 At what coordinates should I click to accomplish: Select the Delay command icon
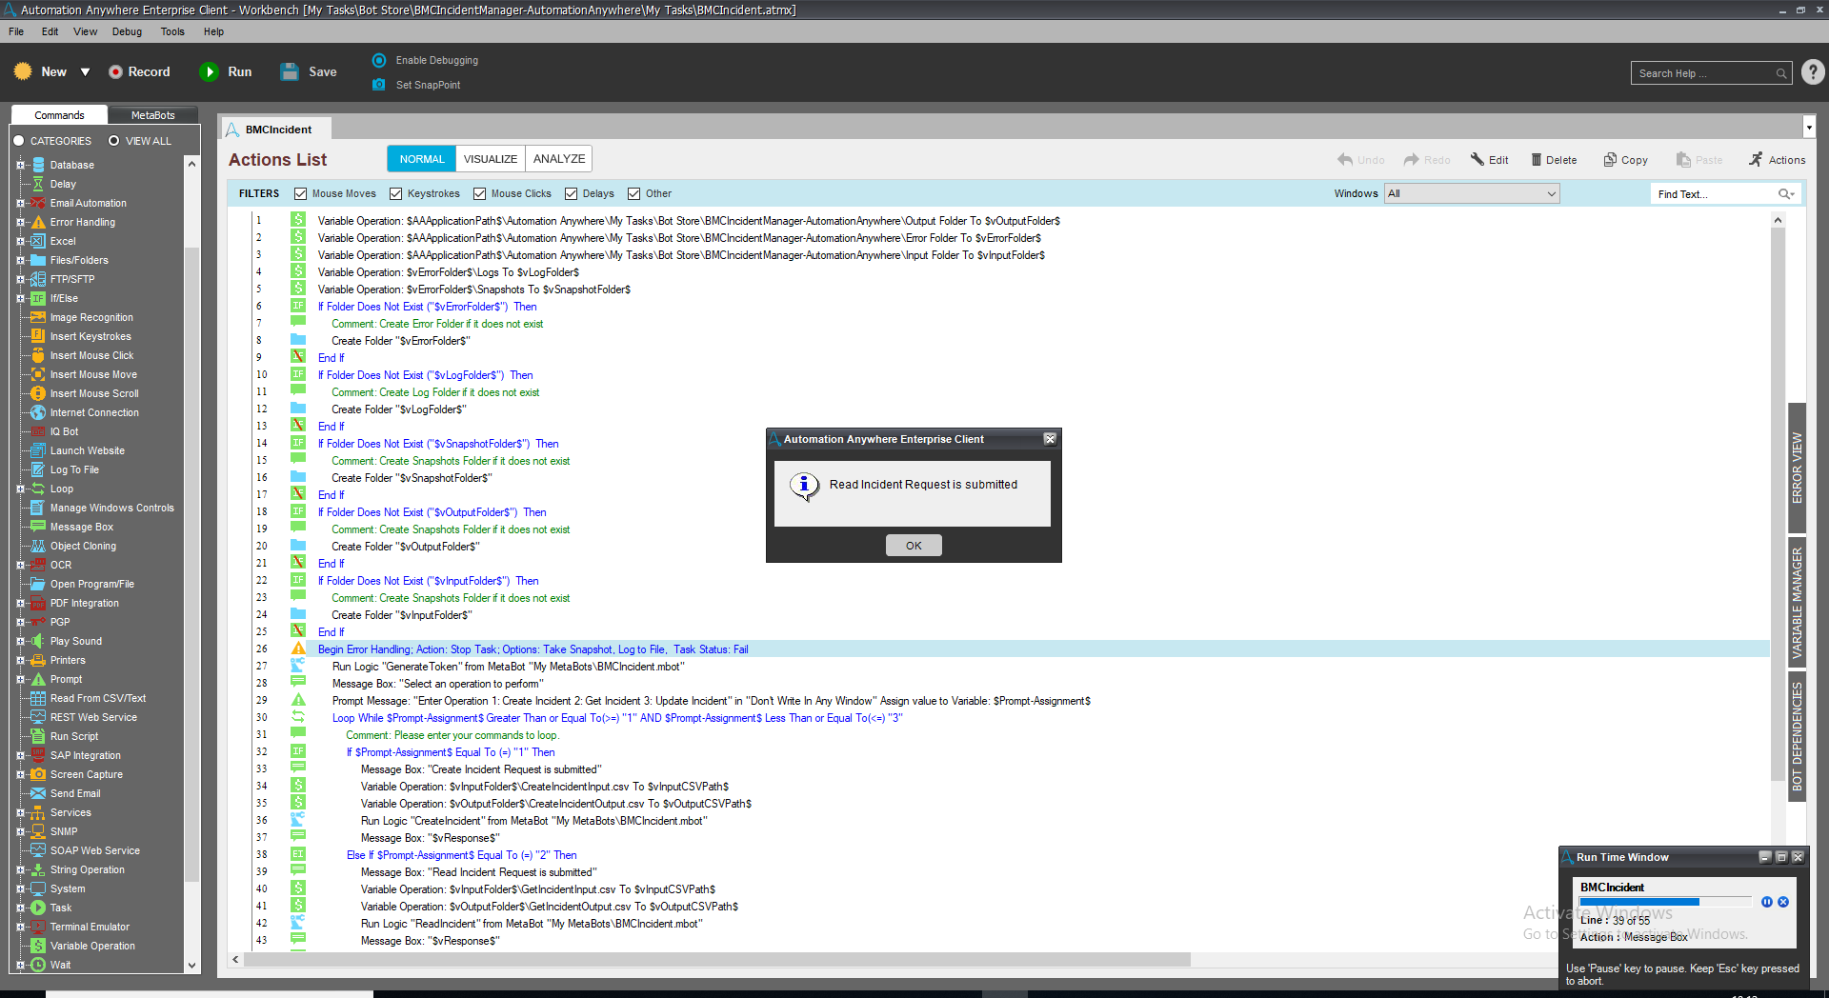click(x=38, y=184)
